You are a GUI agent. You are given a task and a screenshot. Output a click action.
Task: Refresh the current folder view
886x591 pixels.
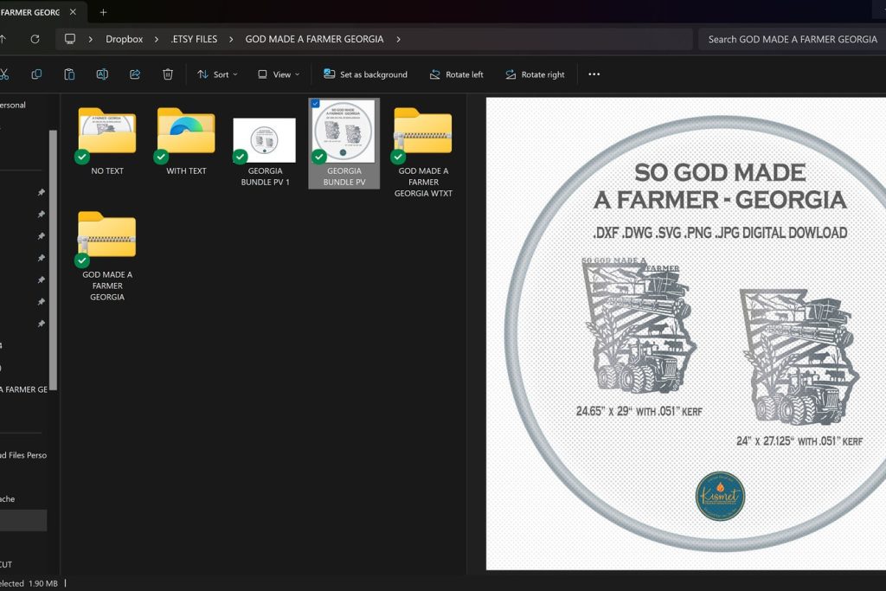(35, 39)
